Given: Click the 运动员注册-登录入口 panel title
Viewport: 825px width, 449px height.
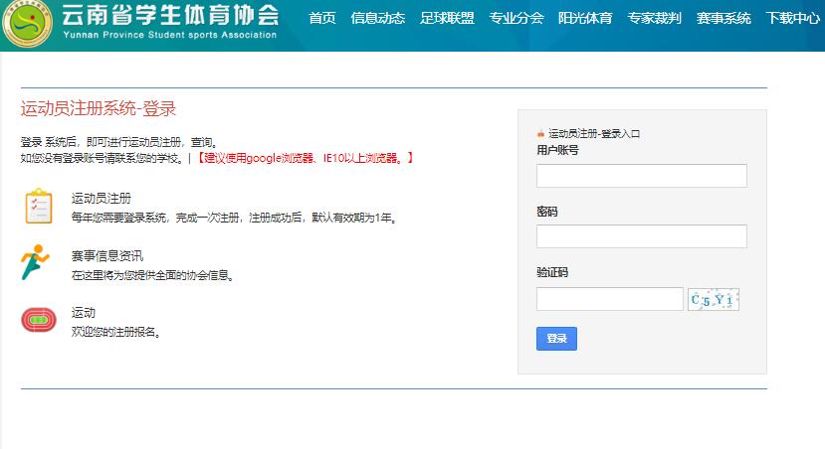Looking at the screenshot, I should (594, 134).
